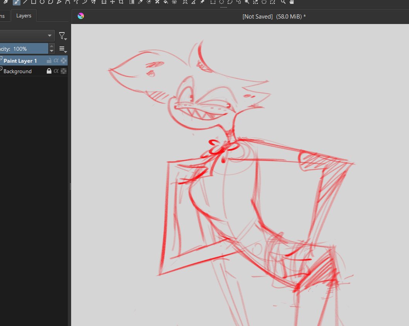Open the layer filter funnel menu
Screen dimensions: 409x326
[63, 36]
